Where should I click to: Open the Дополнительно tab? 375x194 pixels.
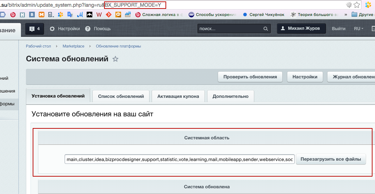(230, 96)
